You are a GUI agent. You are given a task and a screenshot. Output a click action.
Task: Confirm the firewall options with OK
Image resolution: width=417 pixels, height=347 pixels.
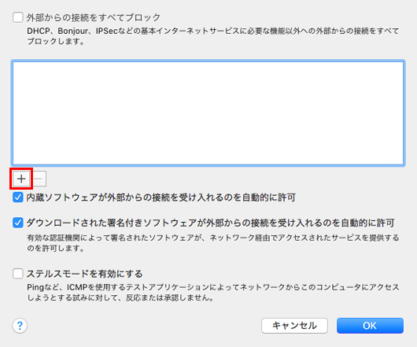click(370, 326)
